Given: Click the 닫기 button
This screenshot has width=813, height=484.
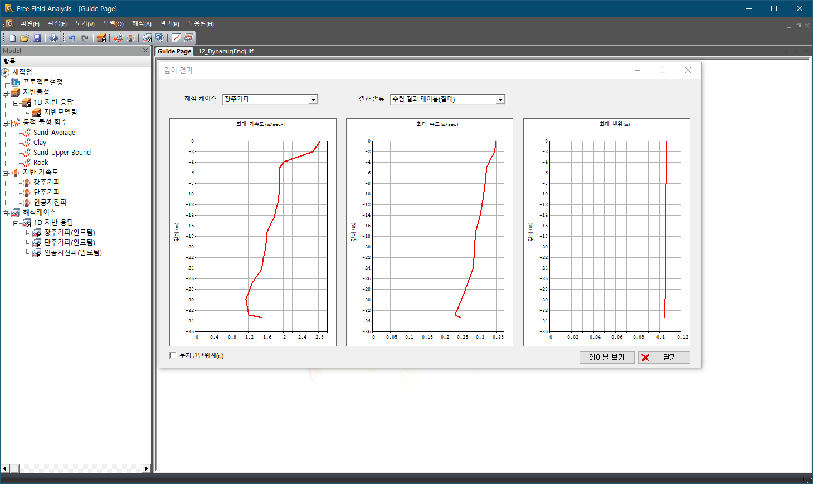Looking at the screenshot, I should [664, 358].
